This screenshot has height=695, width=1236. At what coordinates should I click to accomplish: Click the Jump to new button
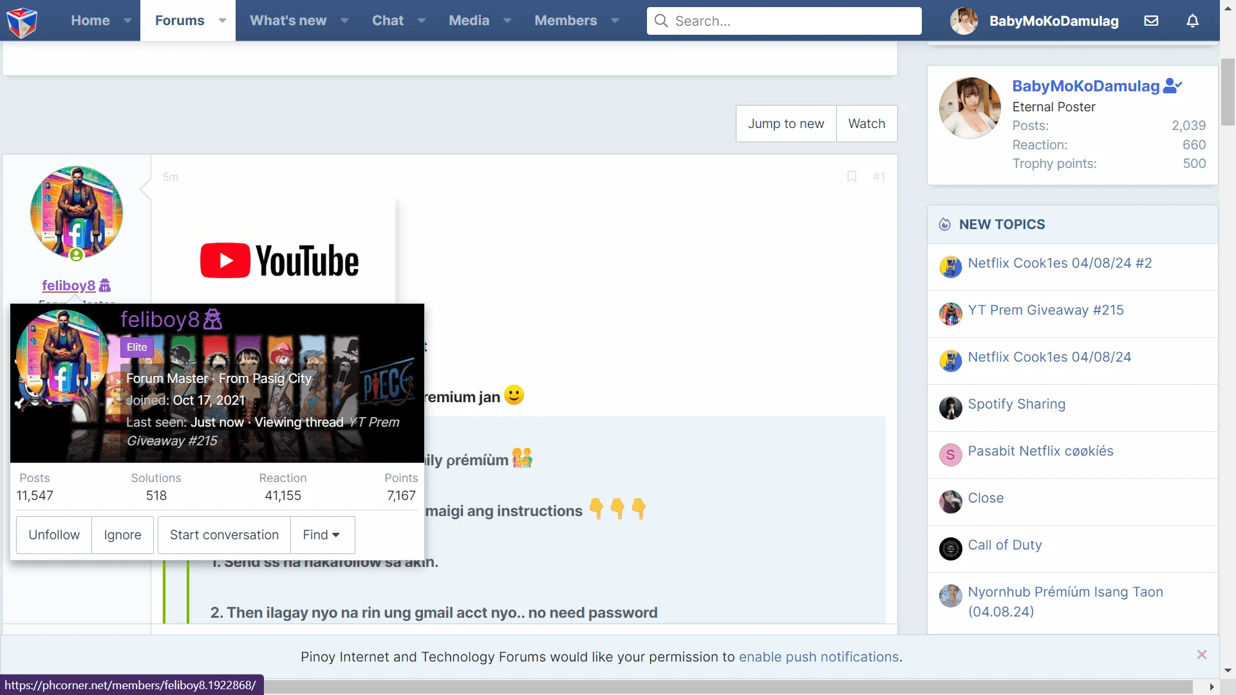click(786, 124)
